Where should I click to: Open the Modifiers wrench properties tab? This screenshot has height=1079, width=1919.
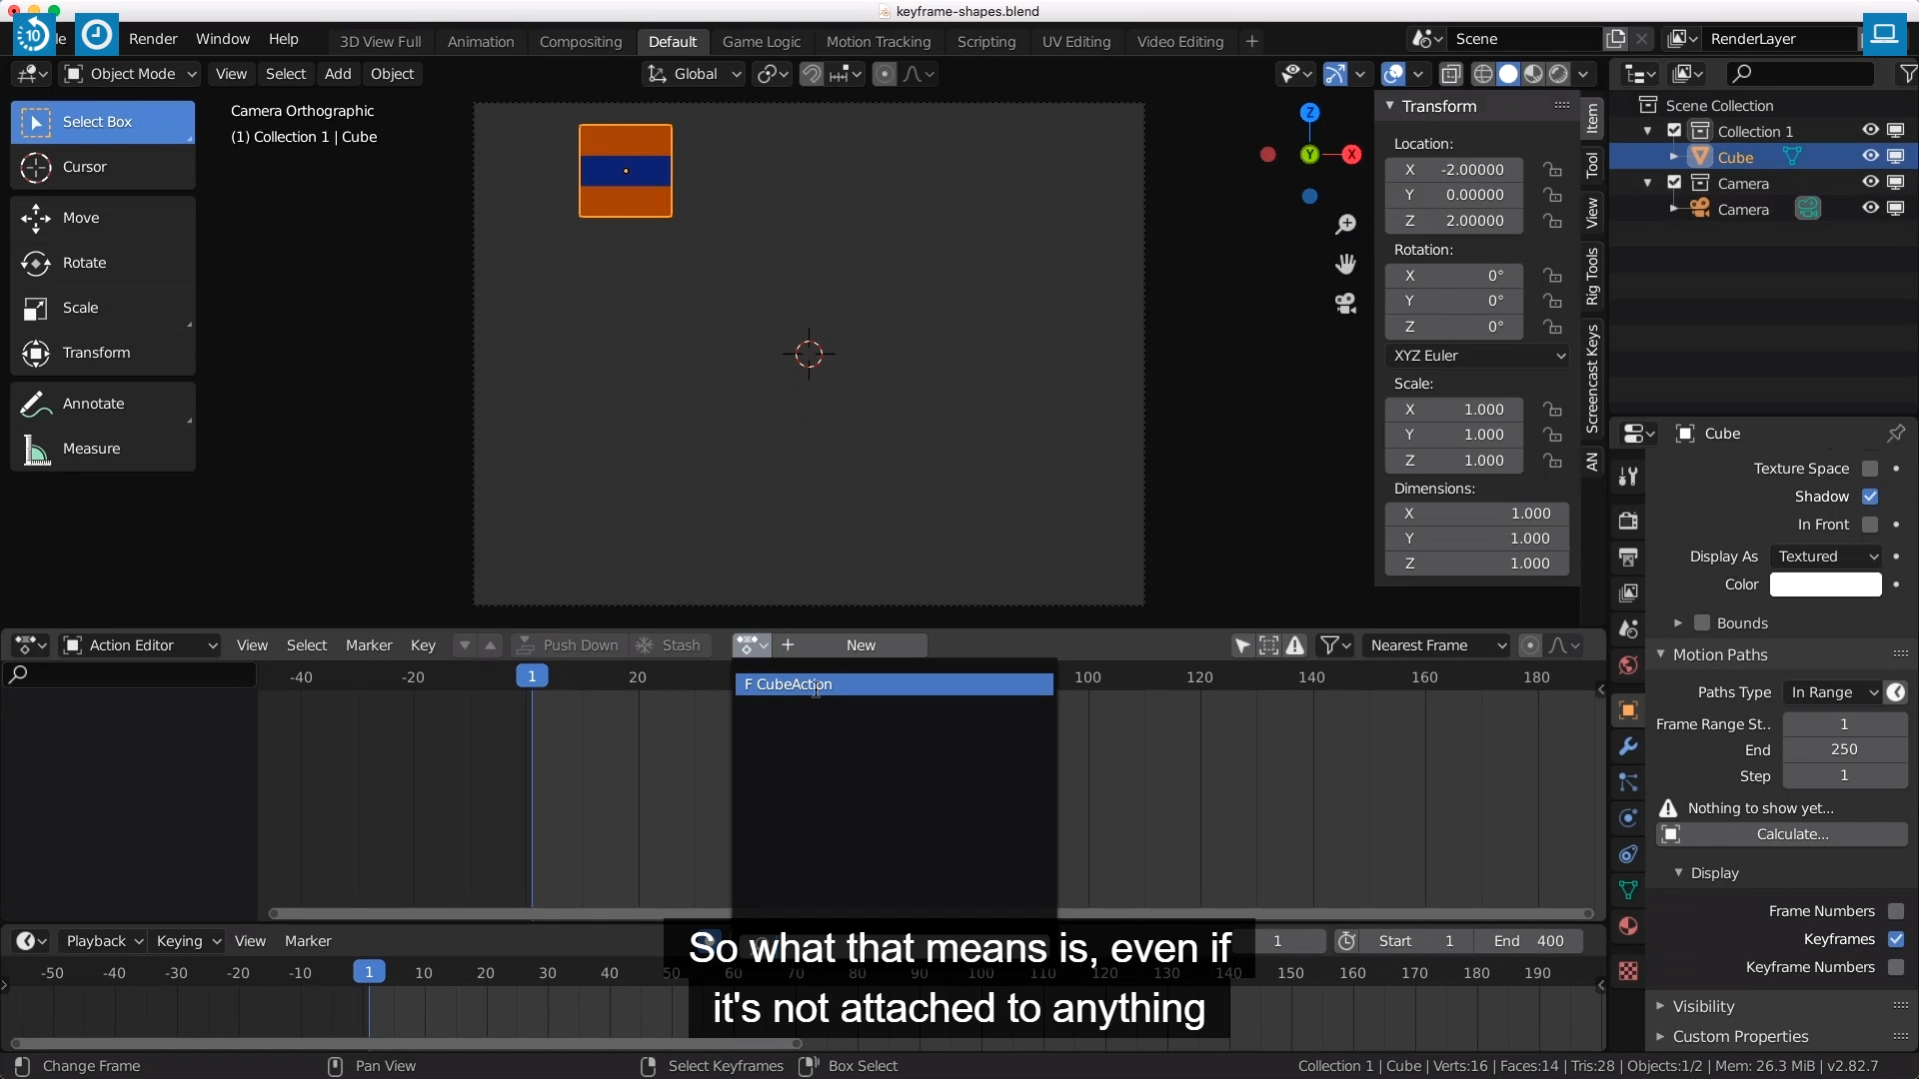coord(1628,746)
